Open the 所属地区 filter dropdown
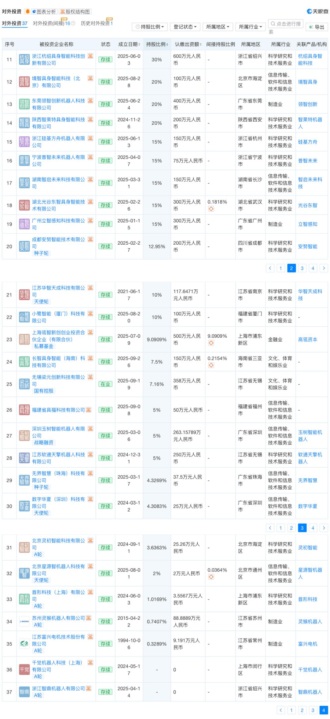This screenshot has width=330, height=719. (218, 27)
